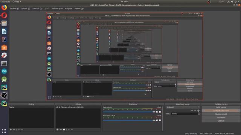Mute the Mikrofon / AUX audio channel
The height and width of the screenshot is (135, 241).
point(157,120)
